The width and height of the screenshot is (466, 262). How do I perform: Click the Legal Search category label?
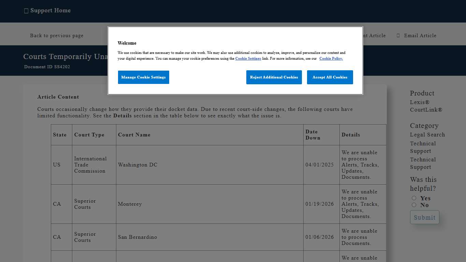coord(427,135)
